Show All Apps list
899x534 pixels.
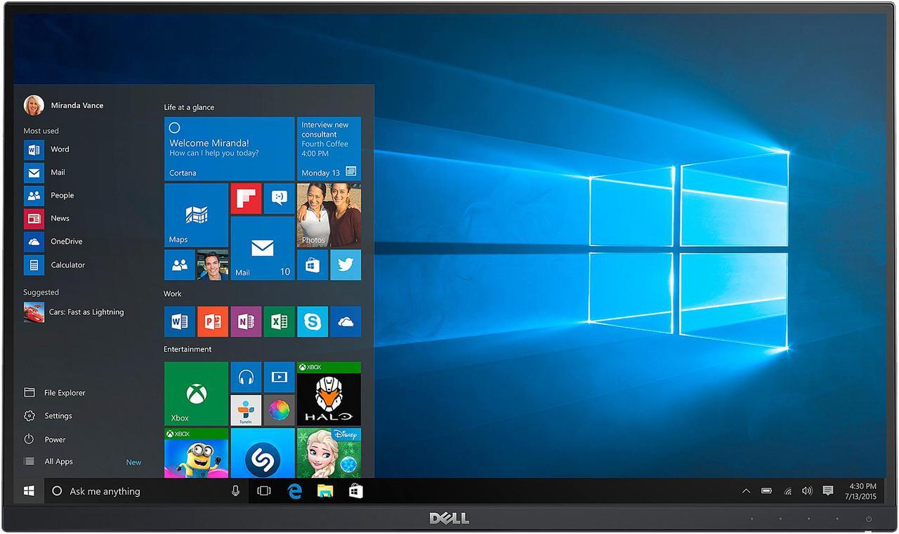48,462
